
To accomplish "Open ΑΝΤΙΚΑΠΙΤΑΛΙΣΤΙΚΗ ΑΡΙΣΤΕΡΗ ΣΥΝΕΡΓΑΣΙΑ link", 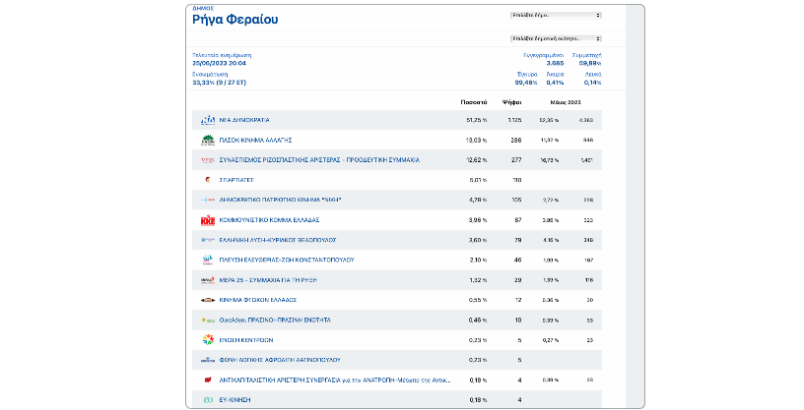I will tap(335, 381).
